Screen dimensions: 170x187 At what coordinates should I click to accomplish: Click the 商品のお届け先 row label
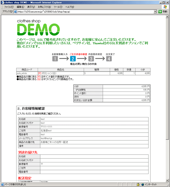[x=27, y=142]
